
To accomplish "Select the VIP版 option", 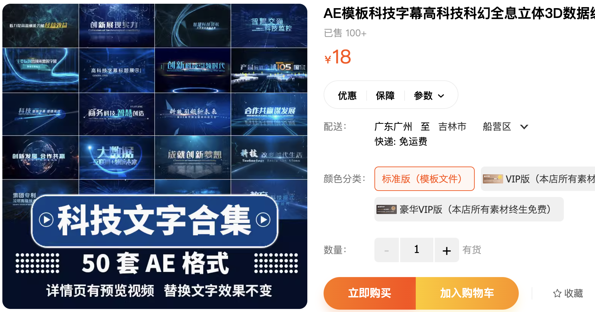I will pos(538,179).
